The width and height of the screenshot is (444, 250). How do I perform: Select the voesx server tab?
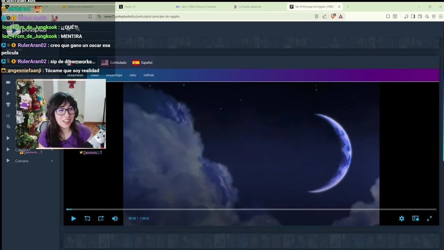coord(95,75)
